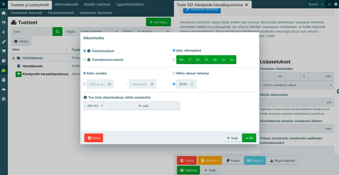Toggle the pe weekday button
Screen dimensions: 339x175
point(215,60)
